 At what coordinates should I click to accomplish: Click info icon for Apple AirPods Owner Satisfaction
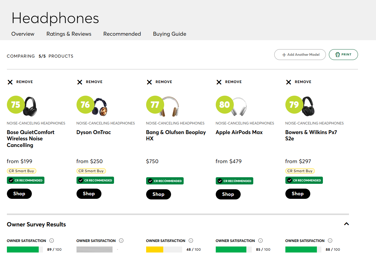[260, 241]
